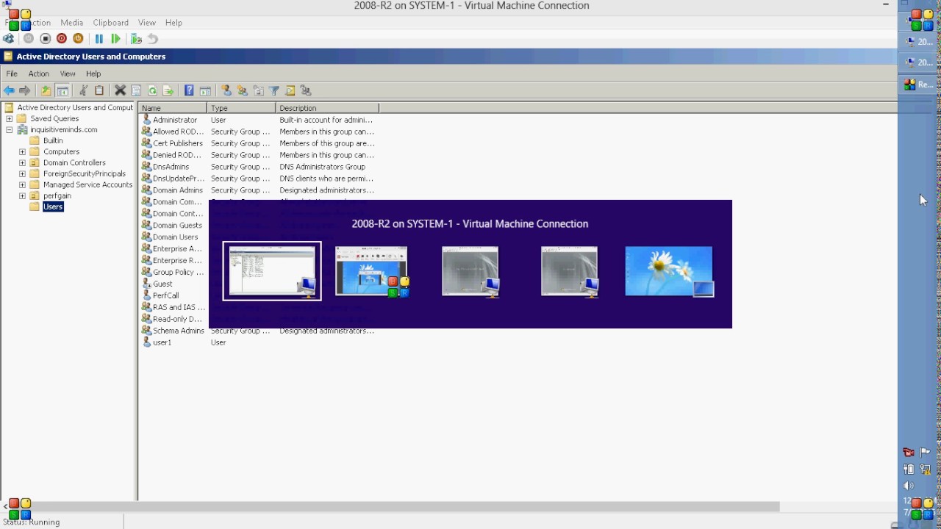Viewport: 941px width, 529px height.
Task: Create a new user with the single-person icon
Action: click(x=226, y=91)
